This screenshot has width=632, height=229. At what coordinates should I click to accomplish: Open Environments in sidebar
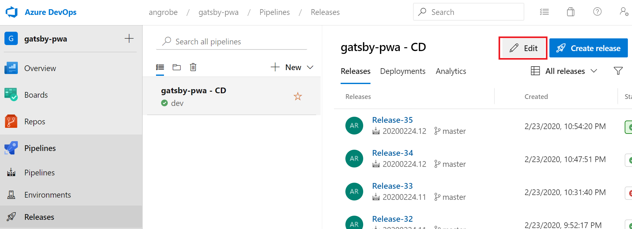[x=71, y=195]
